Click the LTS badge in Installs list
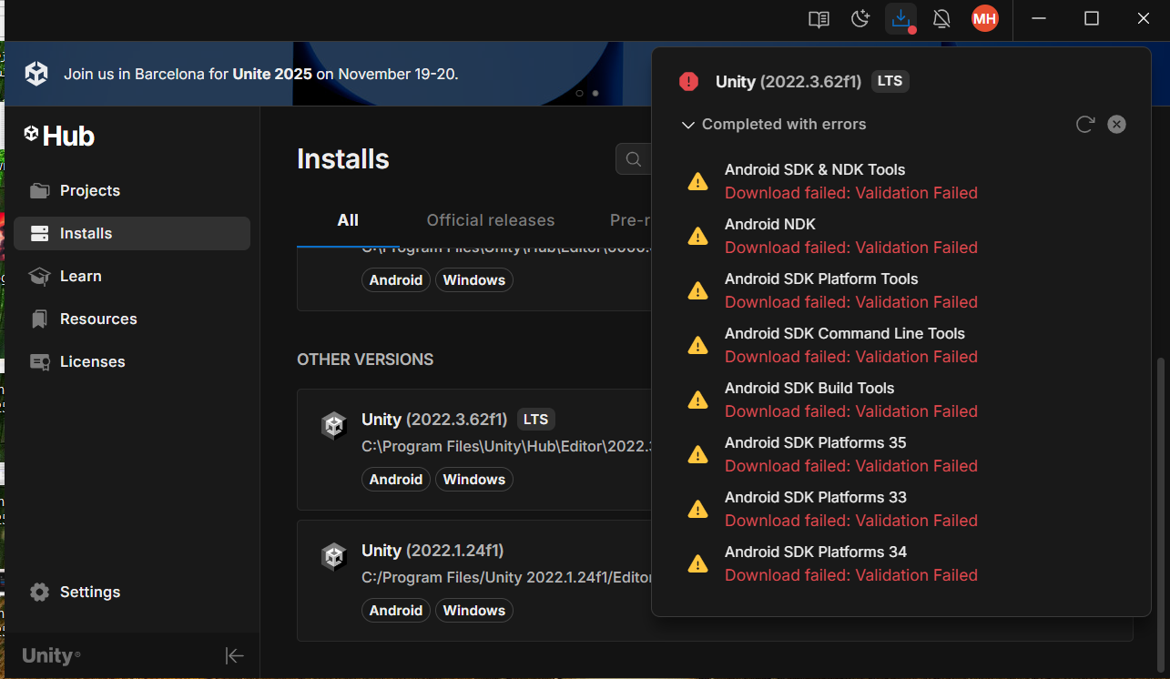Image resolution: width=1170 pixels, height=679 pixels. coord(536,420)
